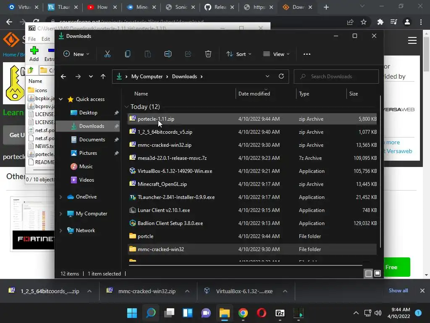
Task: Click Chrome share page icon
Action: (x=350, y=22)
